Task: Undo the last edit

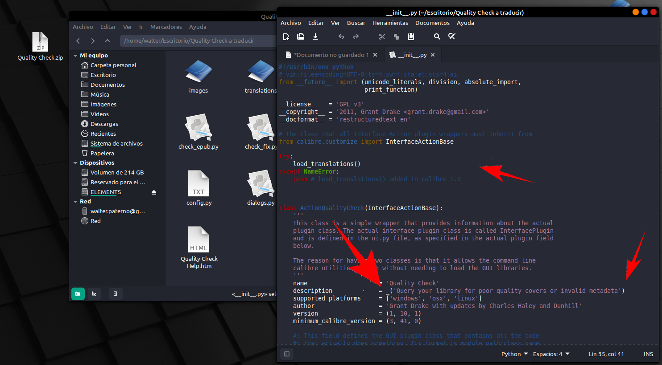Action: coord(341,36)
